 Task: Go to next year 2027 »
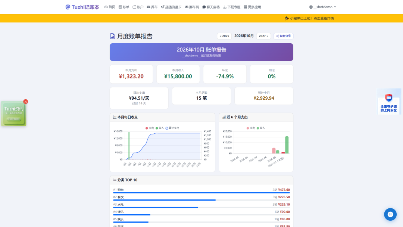pos(263,36)
